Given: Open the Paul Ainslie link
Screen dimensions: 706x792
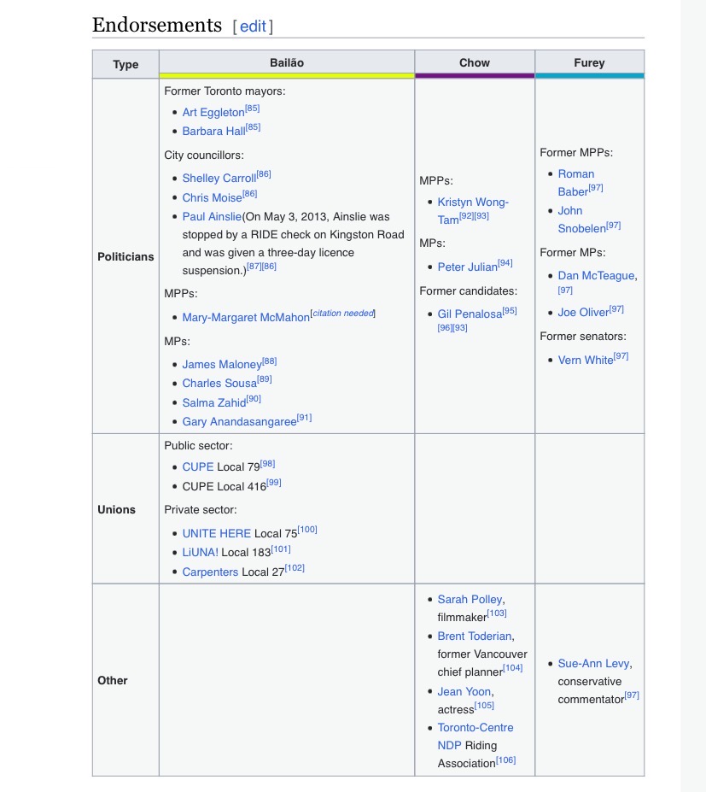Looking at the screenshot, I should point(212,217).
